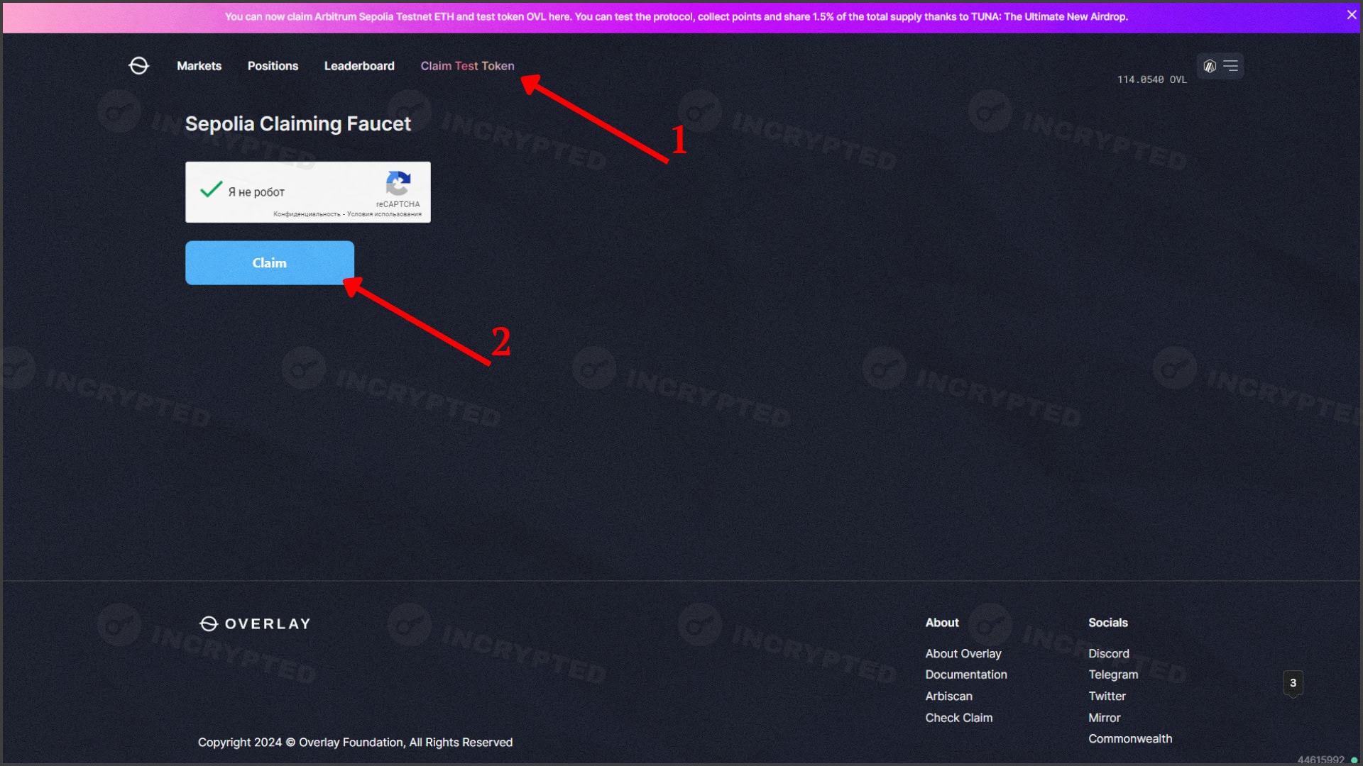Open the Check Claim footer link
1363x766 pixels.
click(958, 718)
